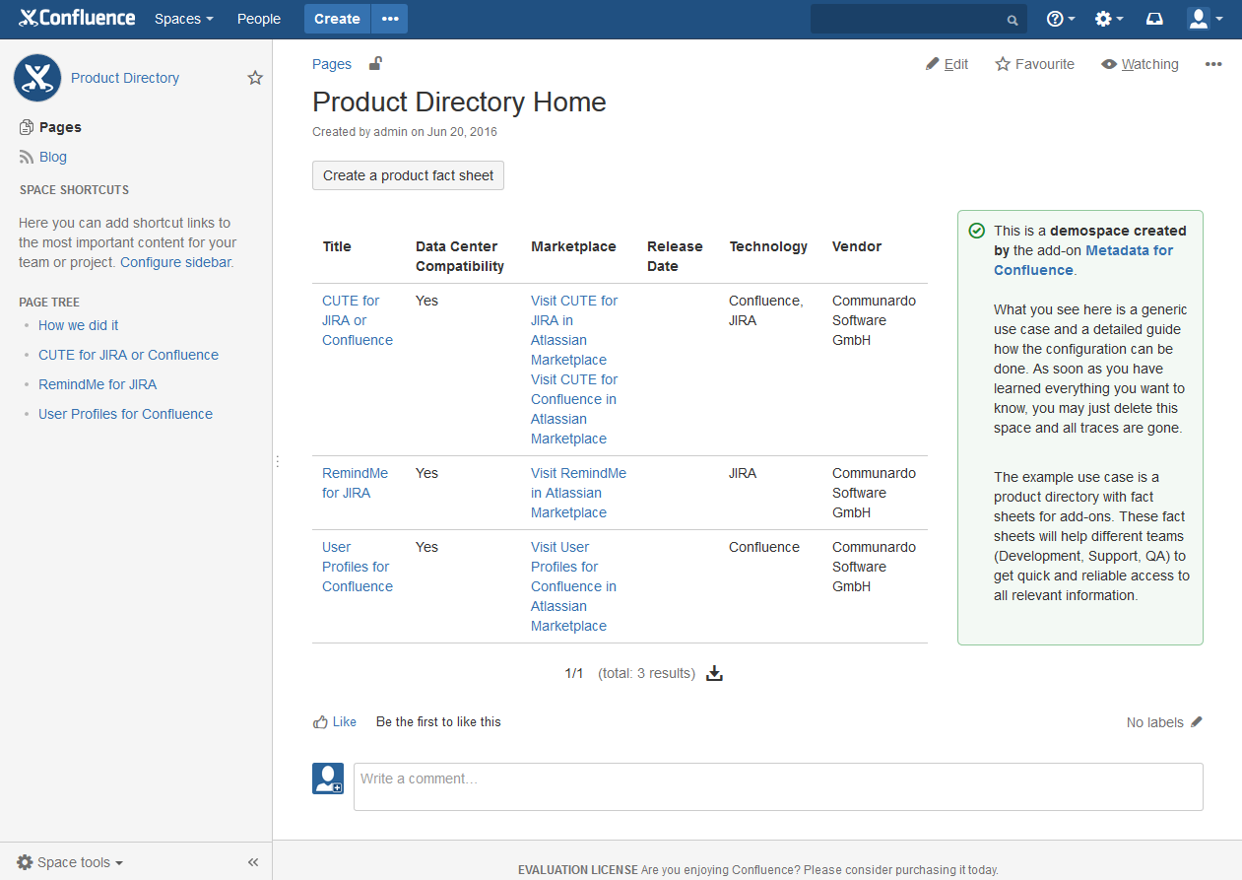Toggle Watching status for this page
This screenshot has width=1242, height=880.
(x=1140, y=64)
